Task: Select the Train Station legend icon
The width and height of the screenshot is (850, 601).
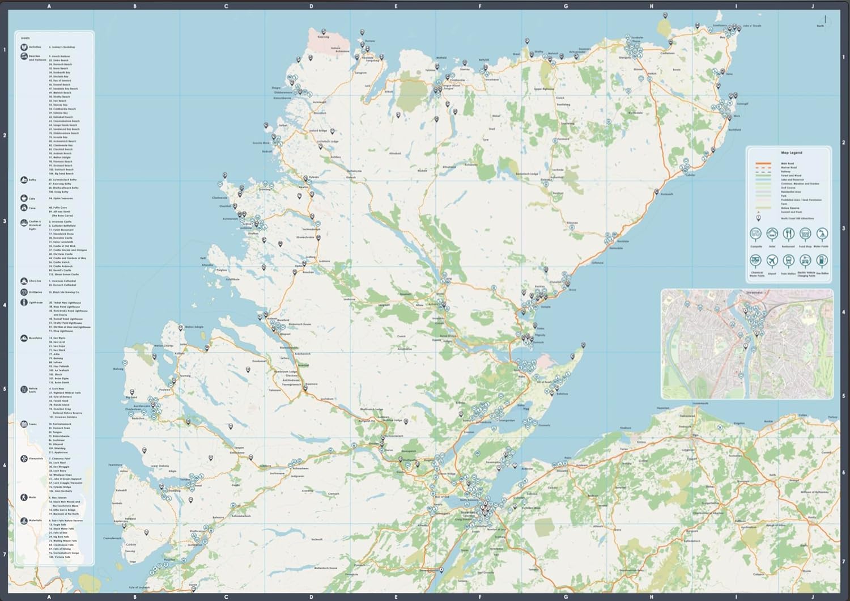Action: pos(788,261)
